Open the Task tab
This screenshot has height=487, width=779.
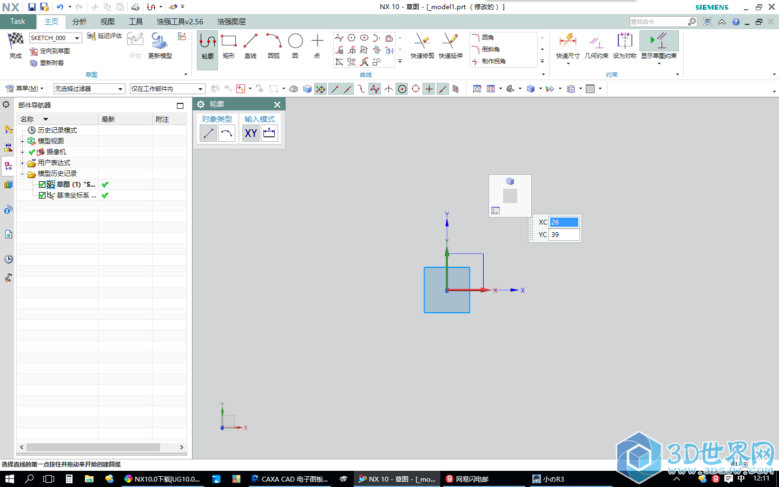(x=18, y=22)
